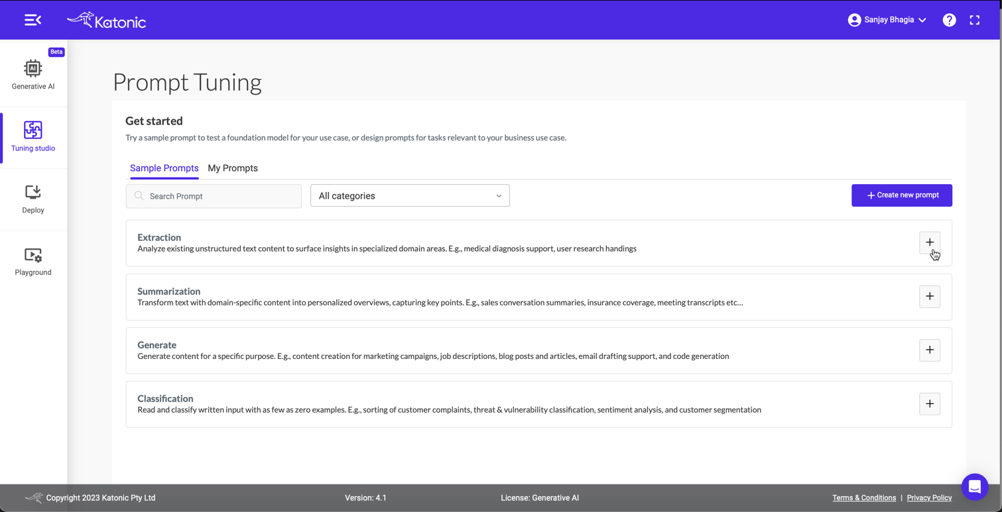This screenshot has width=1002, height=512.
Task: Click the License: Generative AI footer text
Action: [540, 497]
